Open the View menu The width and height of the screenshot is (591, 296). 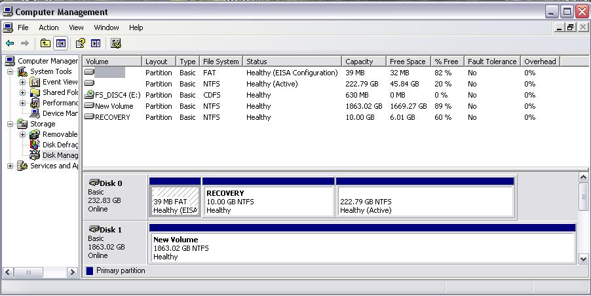[76, 28]
